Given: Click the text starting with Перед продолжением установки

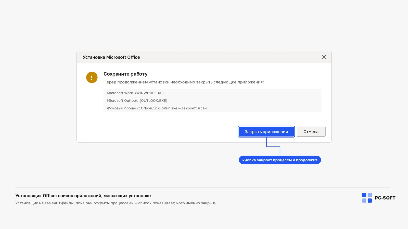Looking at the screenshot, I should (184, 82).
